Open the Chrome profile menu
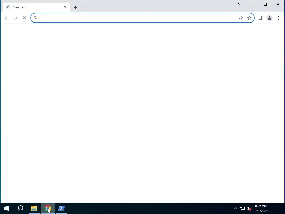The width and height of the screenshot is (285, 214). 269,18
